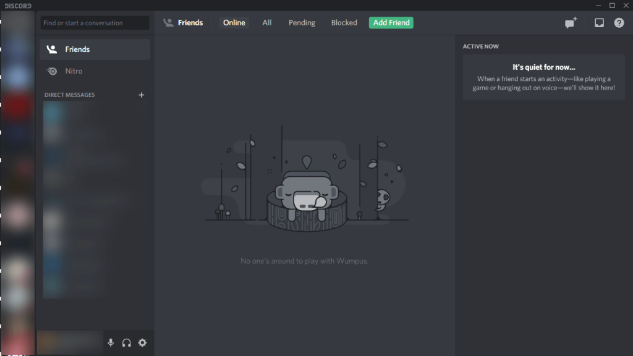
Task: Close the Discord window
Action: tap(626, 6)
